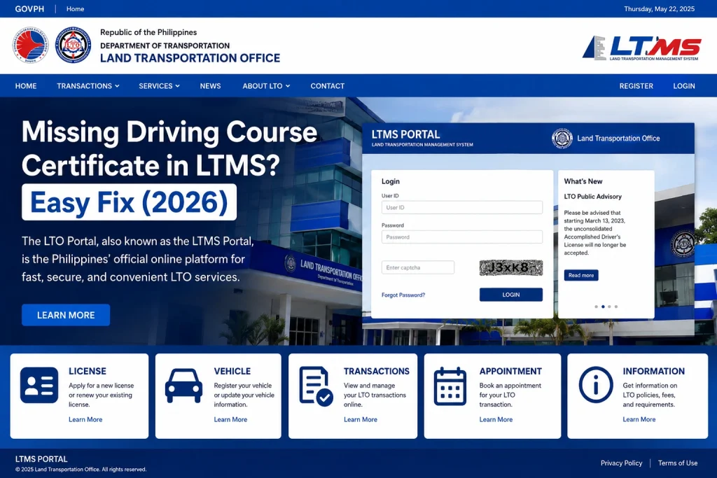Click the Appointment calendar icon
The height and width of the screenshot is (478, 717).
point(450,386)
